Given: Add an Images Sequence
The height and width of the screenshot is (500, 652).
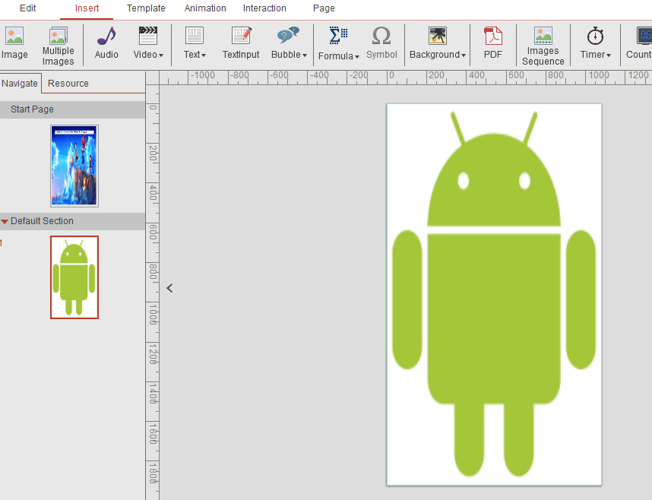Looking at the screenshot, I should point(543,46).
